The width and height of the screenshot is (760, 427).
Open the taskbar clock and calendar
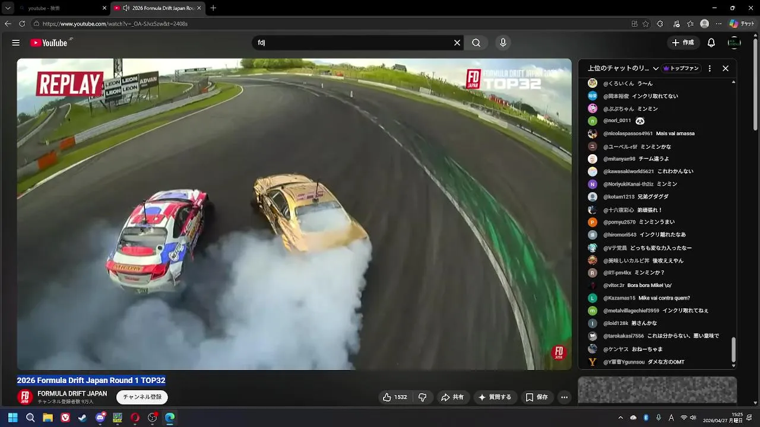(x=723, y=418)
